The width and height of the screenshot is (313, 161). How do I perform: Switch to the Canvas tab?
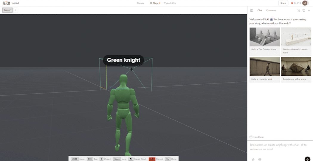click(140, 3)
